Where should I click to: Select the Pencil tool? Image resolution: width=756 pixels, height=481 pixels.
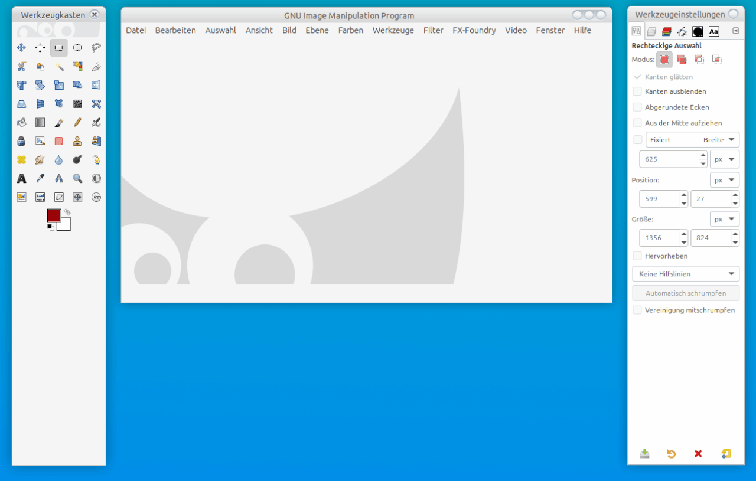pos(77,123)
